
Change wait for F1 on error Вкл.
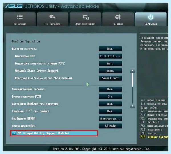pyautogui.click(x=110, y=111)
